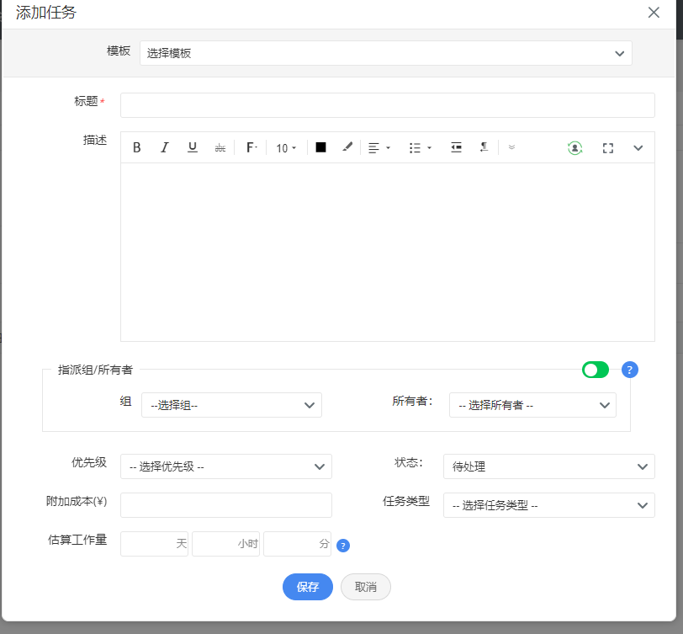Open the template selection dropdown
683x634 pixels.
[x=385, y=53]
